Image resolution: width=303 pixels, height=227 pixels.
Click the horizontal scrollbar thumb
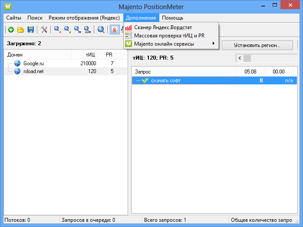(x=247, y=58)
